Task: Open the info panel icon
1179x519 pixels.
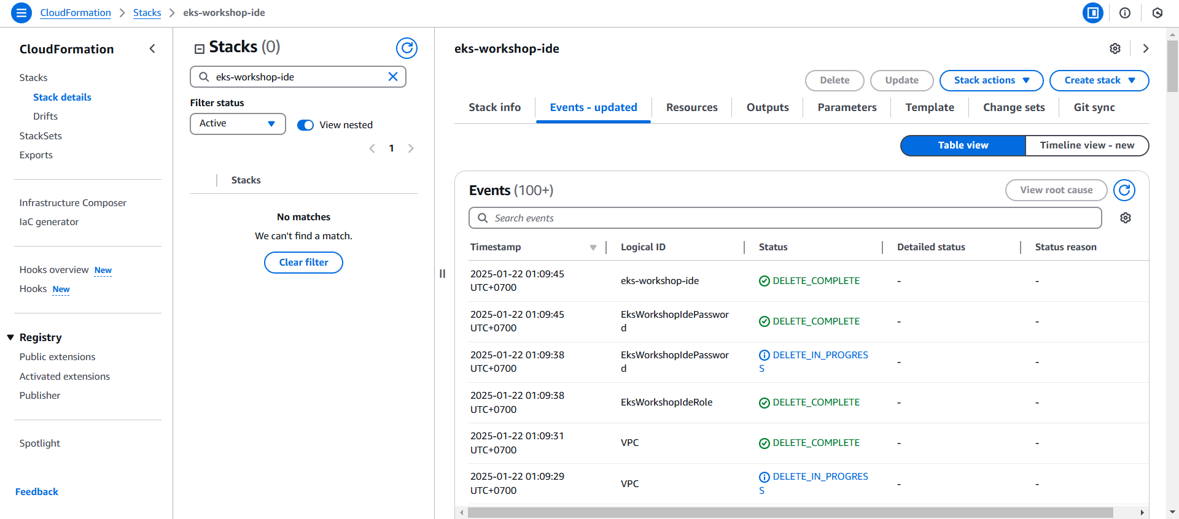Action: (1125, 13)
